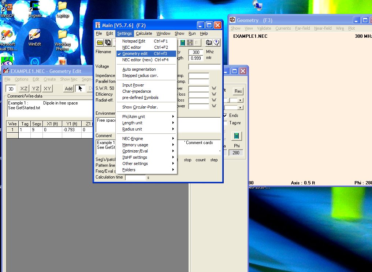Click the right arrow of the slider under Res
Image resolution: width=372 pixels, height=272 pixels.
[x=241, y=100]
